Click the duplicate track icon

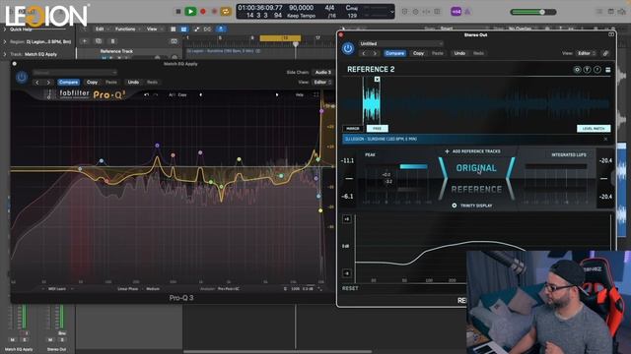point(99,41)
